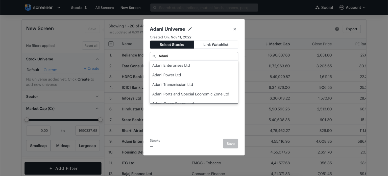Click the Social people icon

click(x=318, y=7)
